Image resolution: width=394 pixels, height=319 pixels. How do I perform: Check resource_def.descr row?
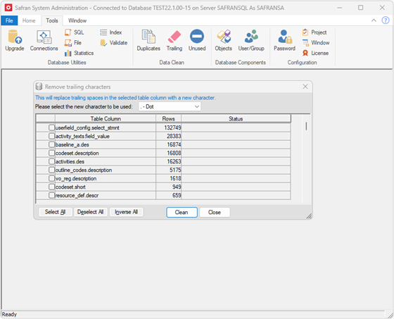point(52,196)
